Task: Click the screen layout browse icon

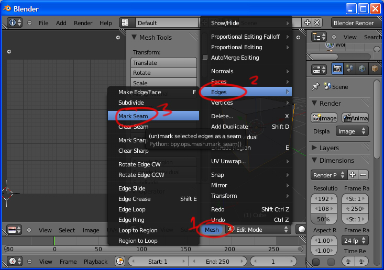Action: [125, 23]
